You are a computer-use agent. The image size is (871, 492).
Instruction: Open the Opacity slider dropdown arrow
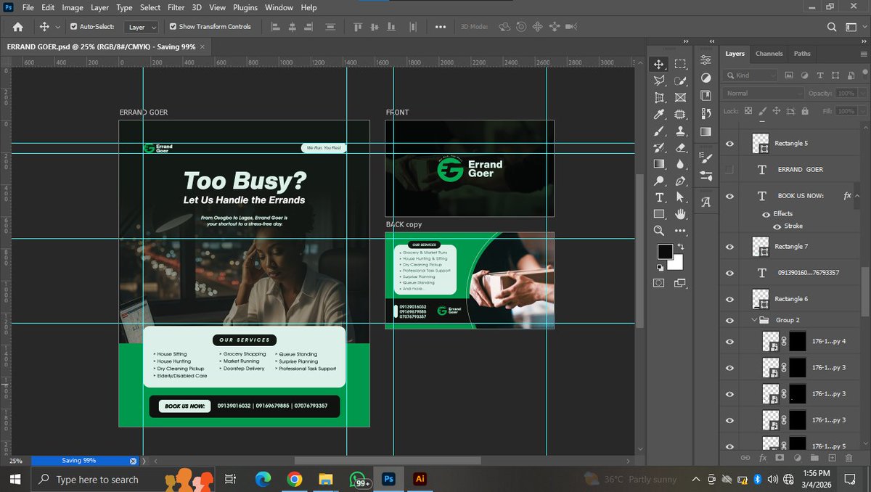point(861,94)
